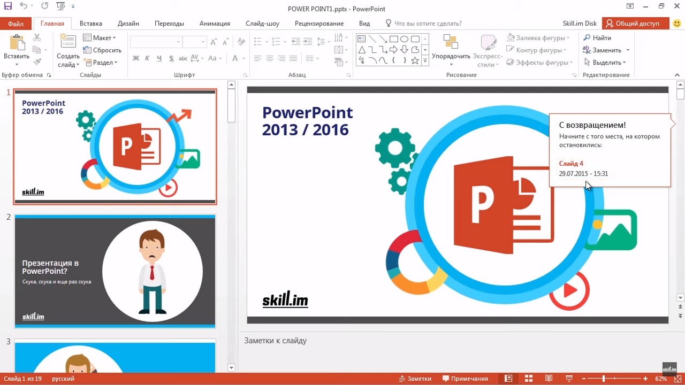
Task: Click the Arrange (Упорядочить) icon
Action: (451, 43)
